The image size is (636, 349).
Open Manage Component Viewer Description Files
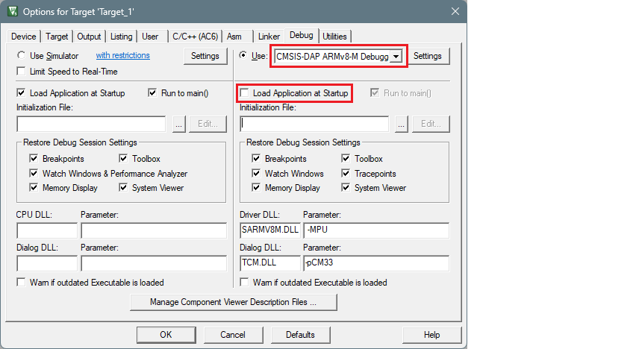point(233,302)
